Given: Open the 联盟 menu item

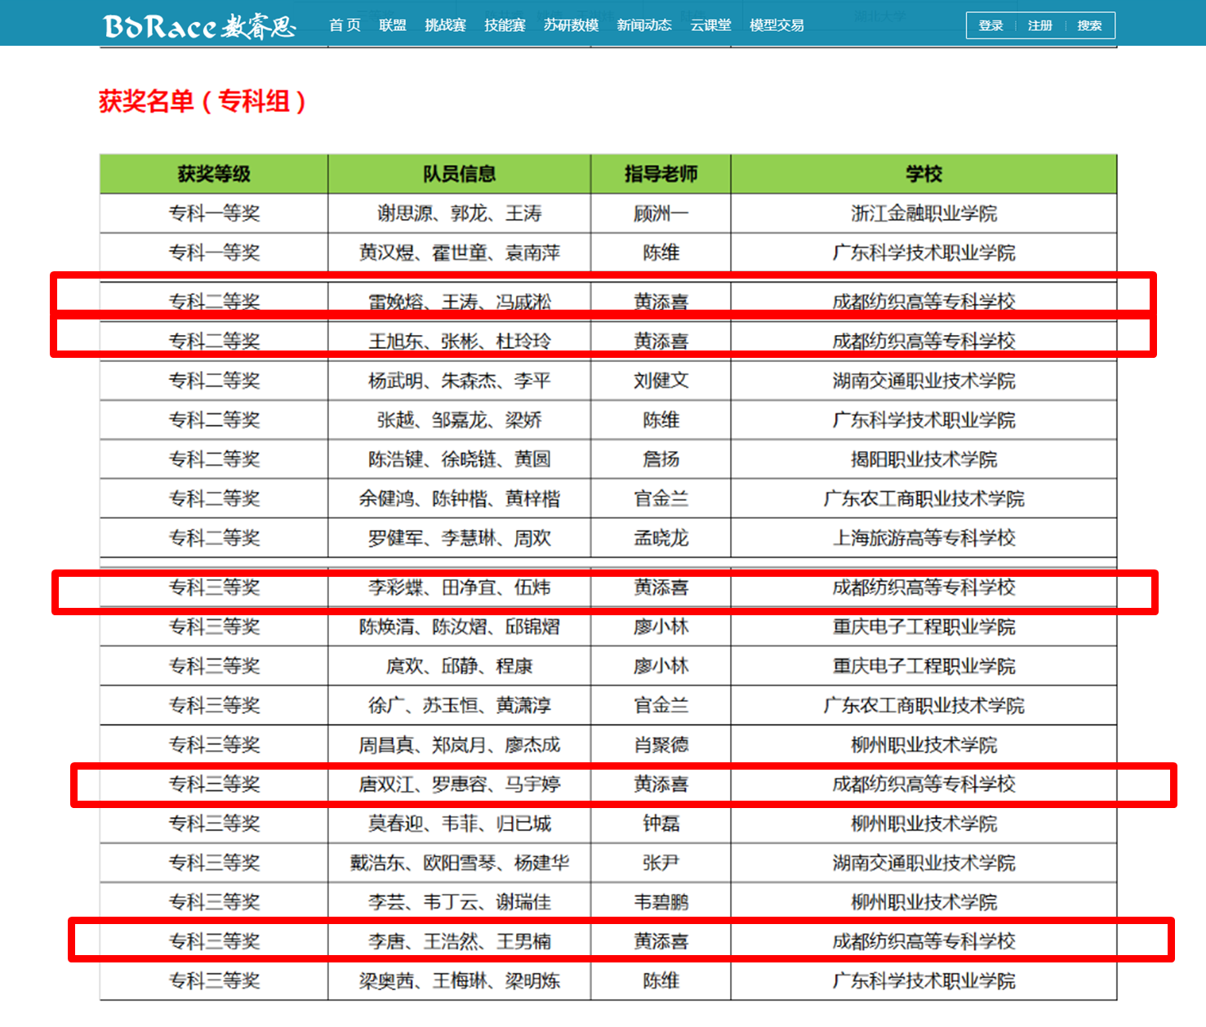Looking at the screenshot, I should point(393,25).
